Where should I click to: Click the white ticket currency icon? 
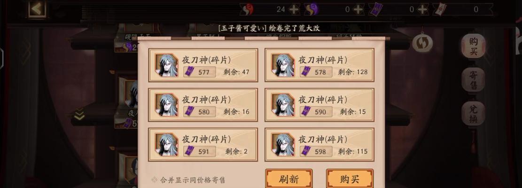tap(440, 9)
